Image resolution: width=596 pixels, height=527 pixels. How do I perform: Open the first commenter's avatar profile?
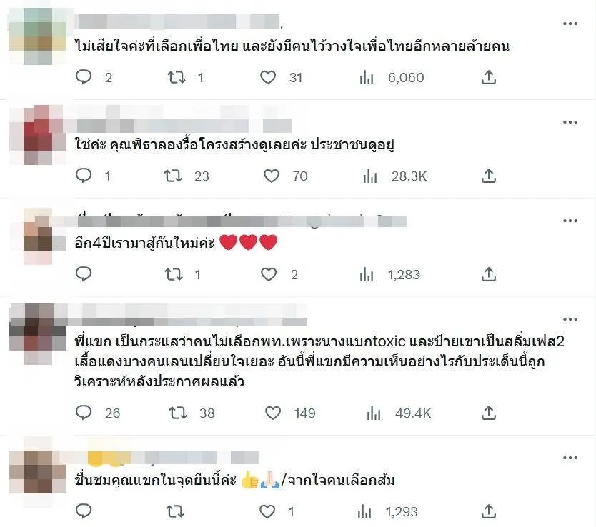click(38, 36)
